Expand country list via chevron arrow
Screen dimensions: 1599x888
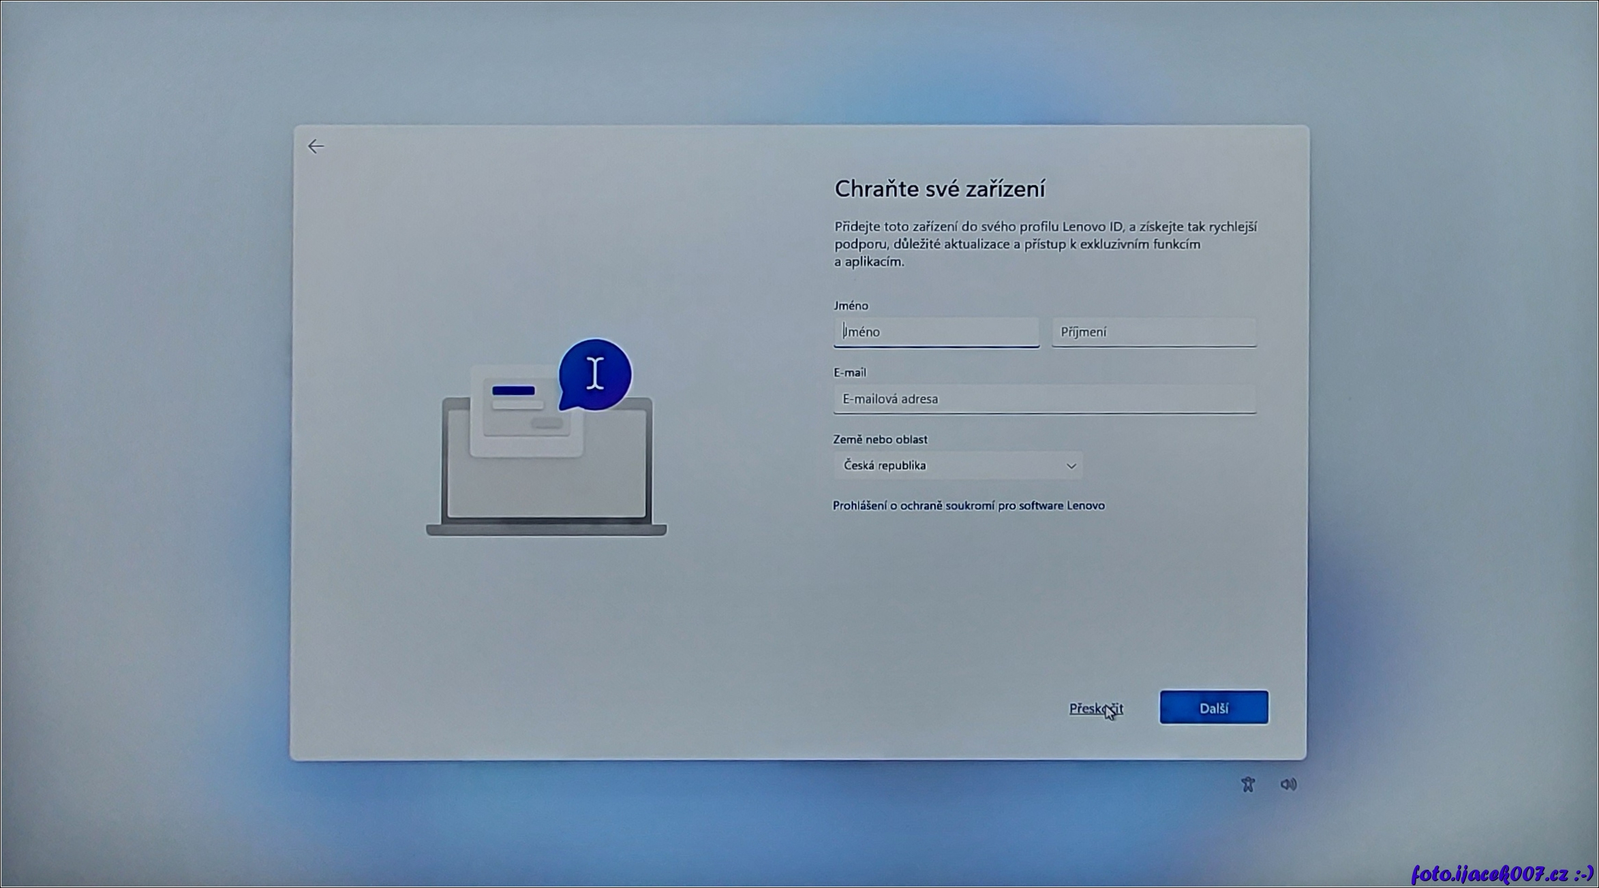pyautogui.click(x=1071, y=466)
